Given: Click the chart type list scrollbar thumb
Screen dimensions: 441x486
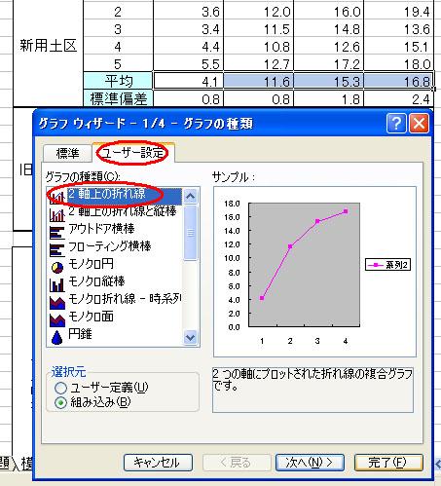Looking at the screenshot, I should (x=191, y=233).
